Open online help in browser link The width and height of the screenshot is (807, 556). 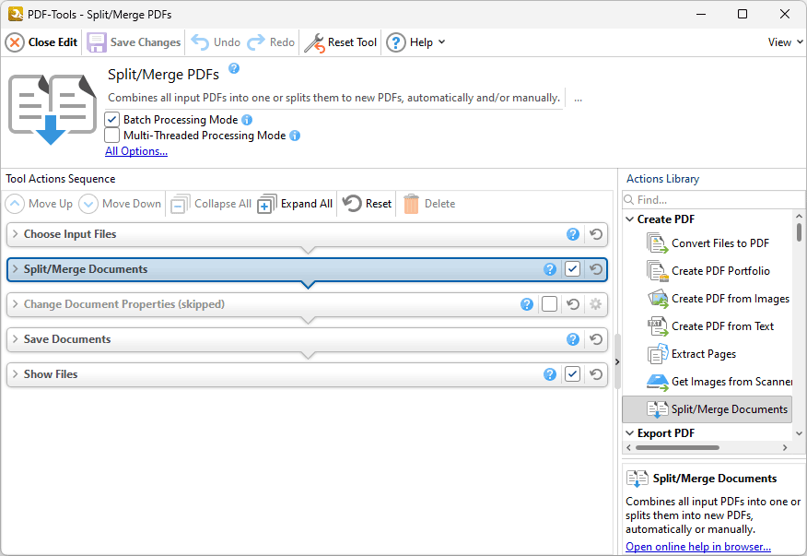(697, 547)
